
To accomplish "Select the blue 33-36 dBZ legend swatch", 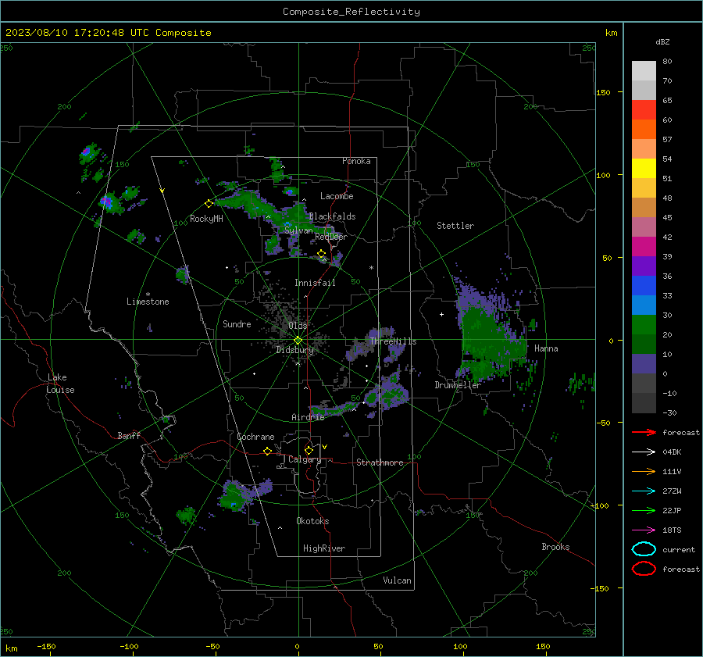I will [644, 285].
